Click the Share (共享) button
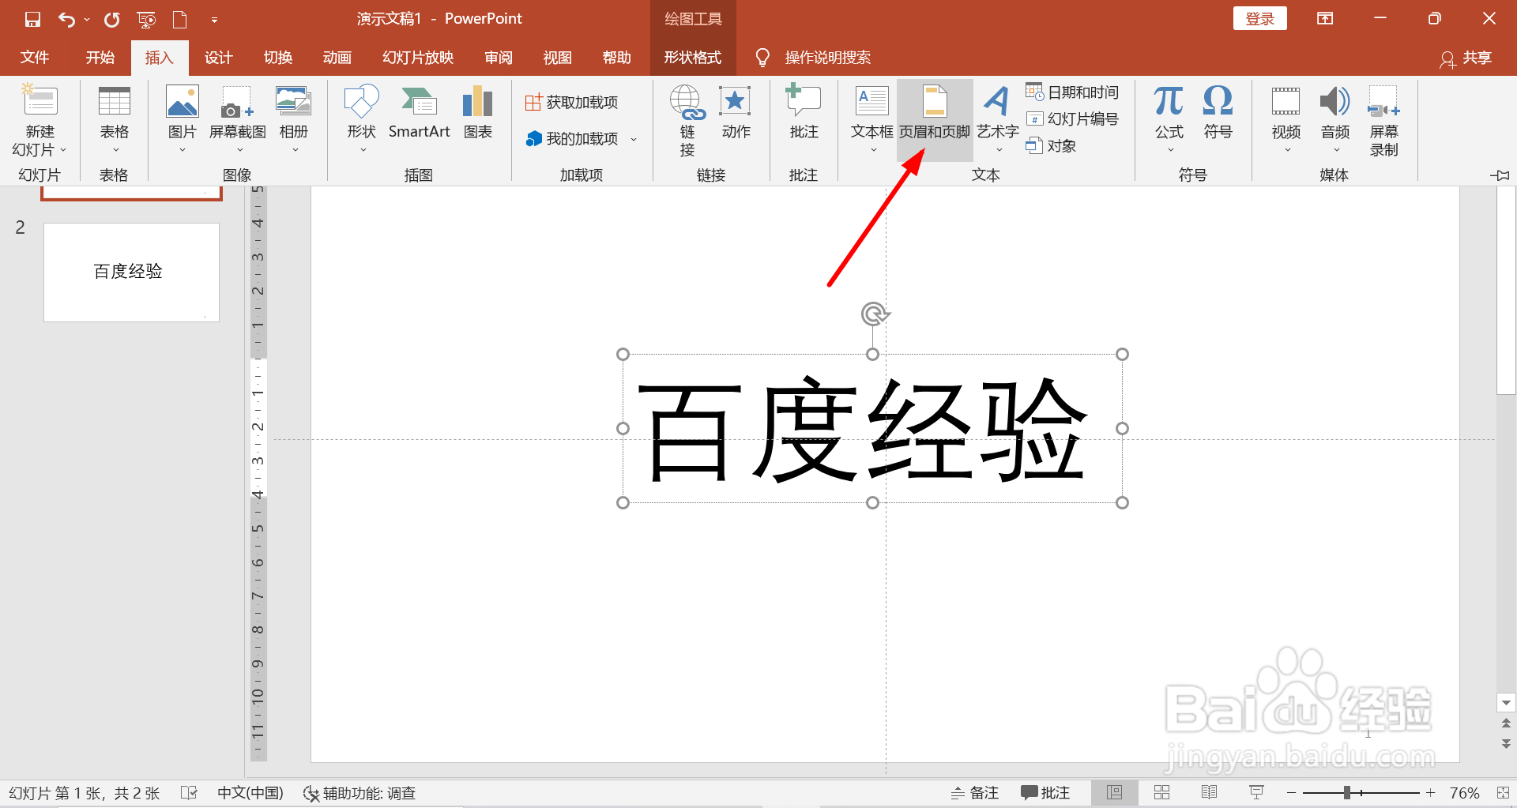1517x808 pixels. tap(1466, 58)
